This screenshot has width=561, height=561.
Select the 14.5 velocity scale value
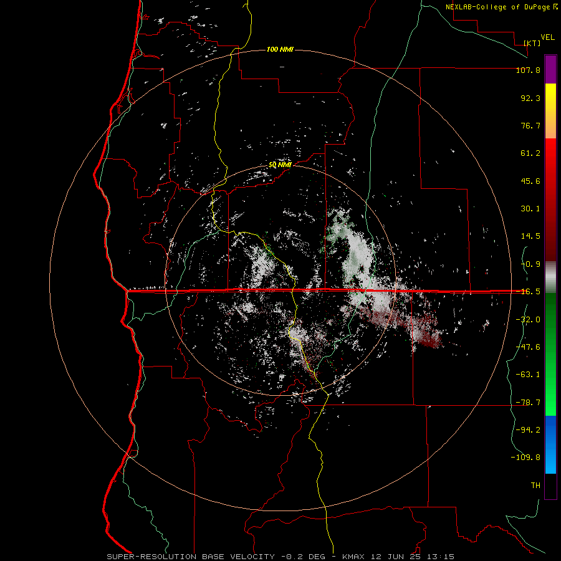click(x=530, y=236)
